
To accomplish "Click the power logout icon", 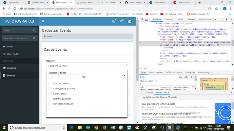I will pyautogui.click(x=130, y=21).
